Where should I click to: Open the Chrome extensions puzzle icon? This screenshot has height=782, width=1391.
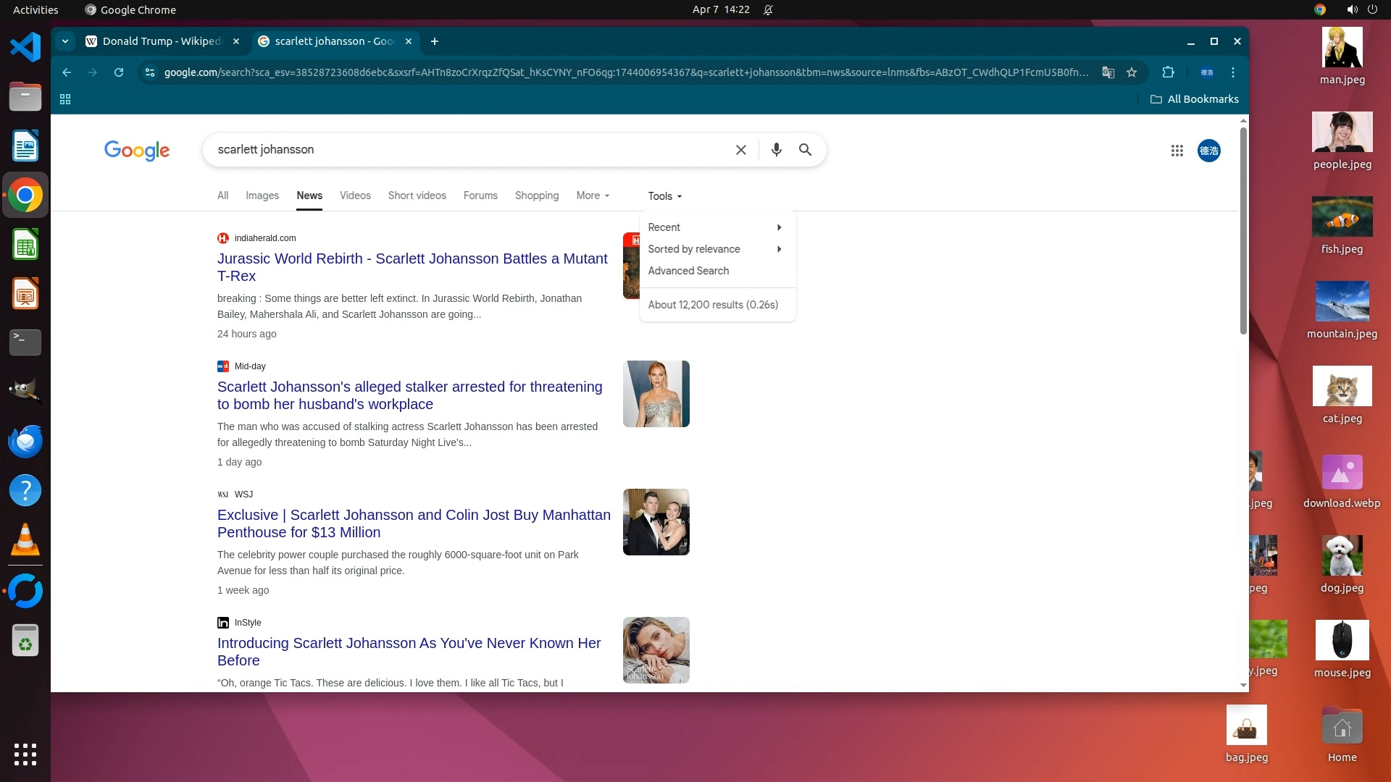1168,72
